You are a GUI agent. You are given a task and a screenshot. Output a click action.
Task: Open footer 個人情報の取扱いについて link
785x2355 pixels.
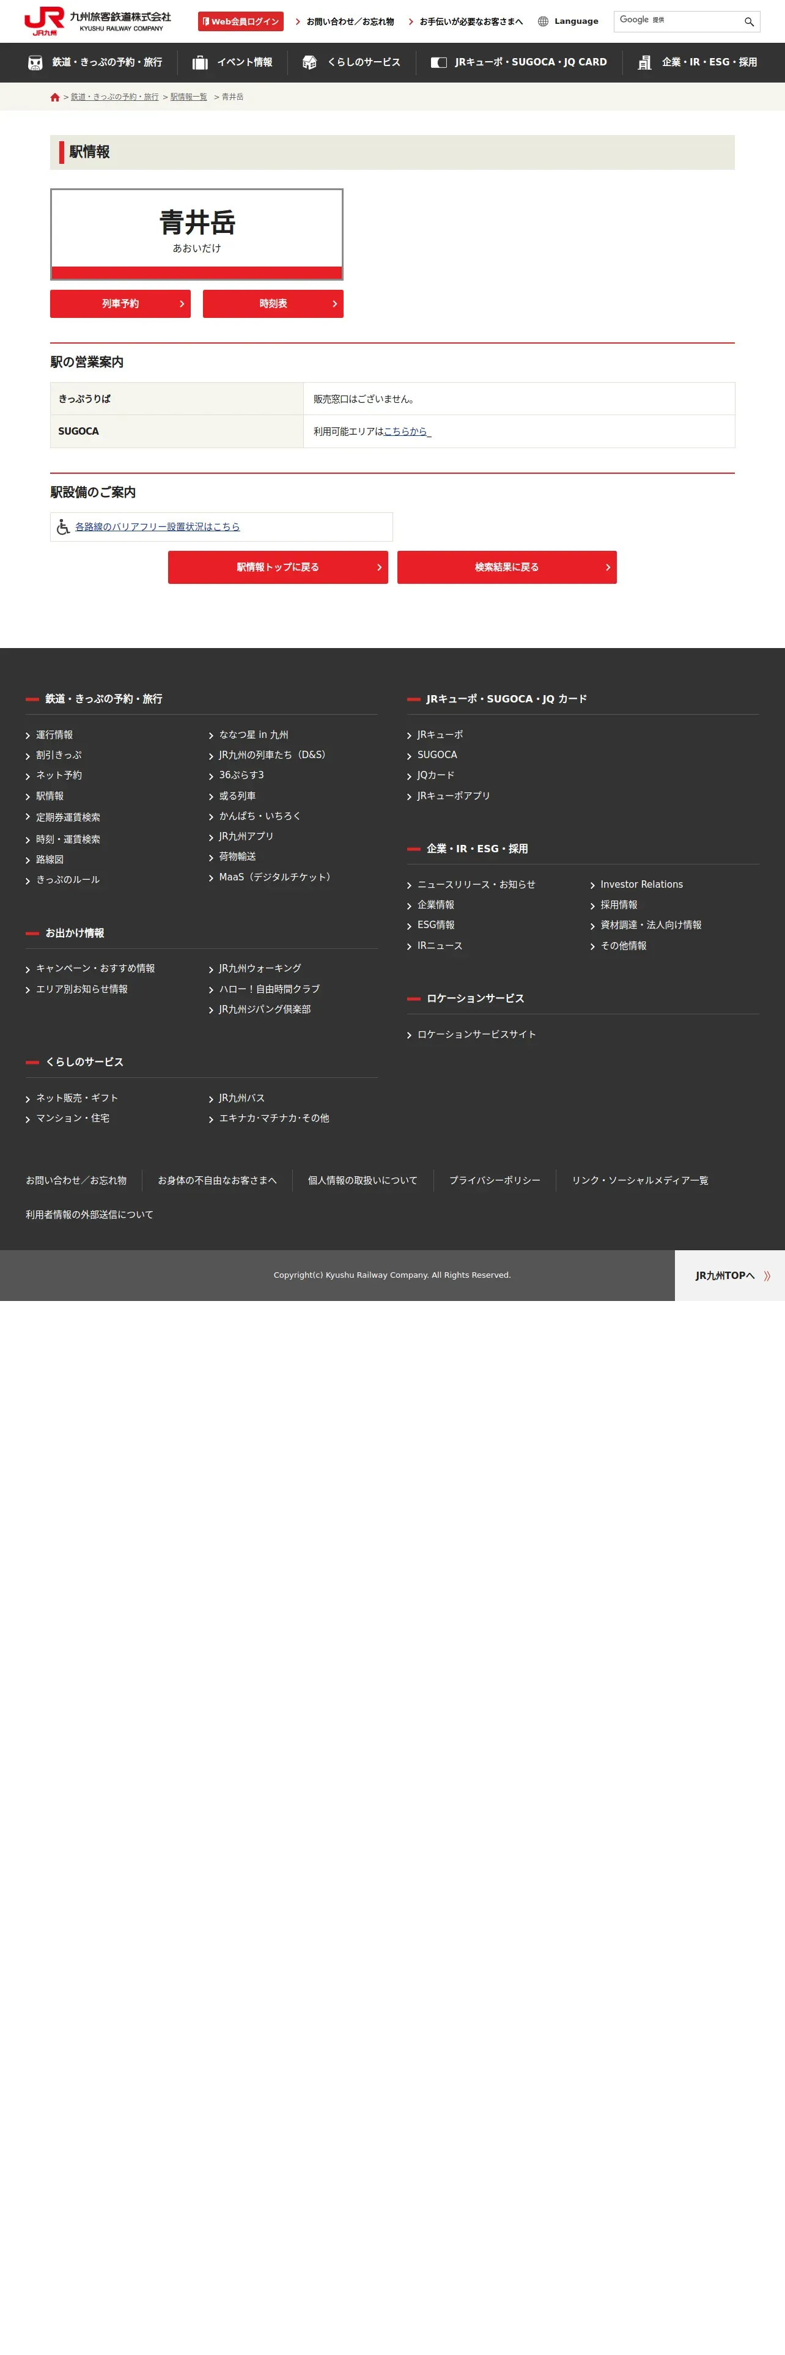click(x=362, y=1180)
